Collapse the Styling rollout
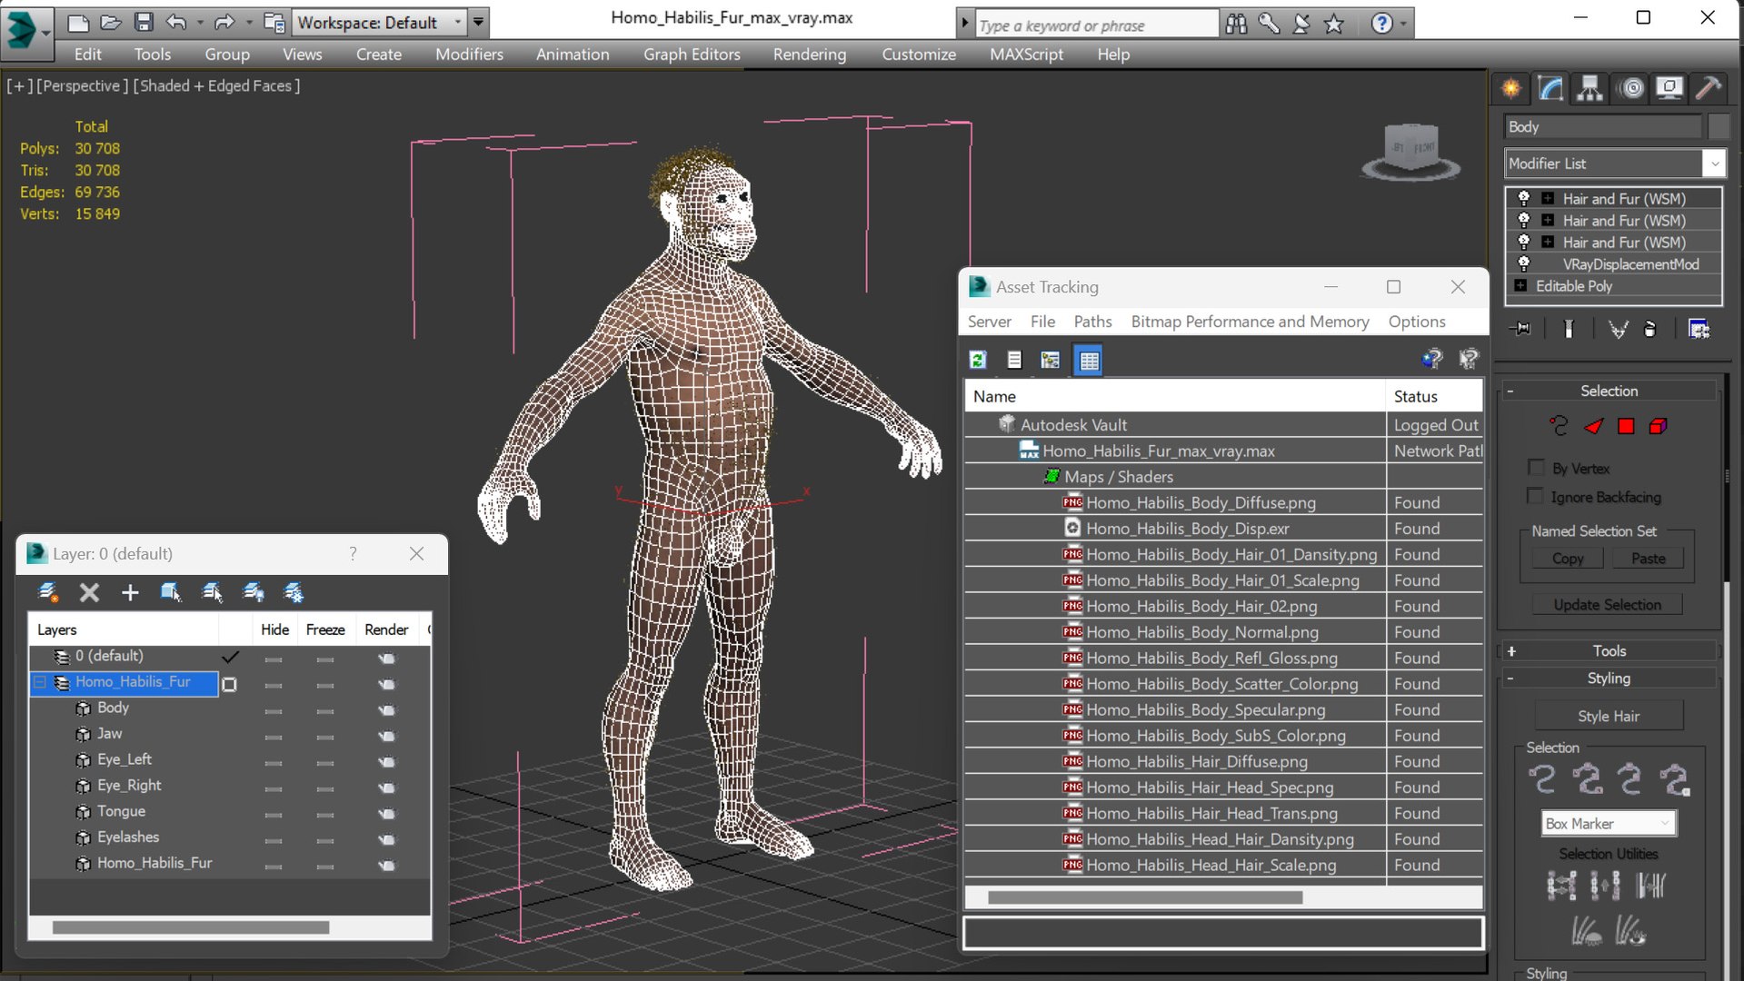Viewport: 1744px width, 981px height. click(x=1608, y=678)
